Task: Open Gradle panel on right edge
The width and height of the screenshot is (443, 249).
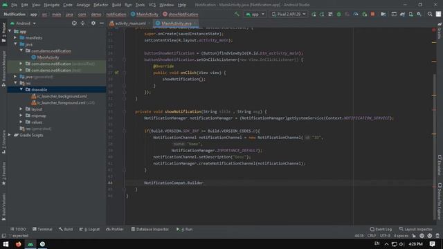Action: (x=440, y=31)
